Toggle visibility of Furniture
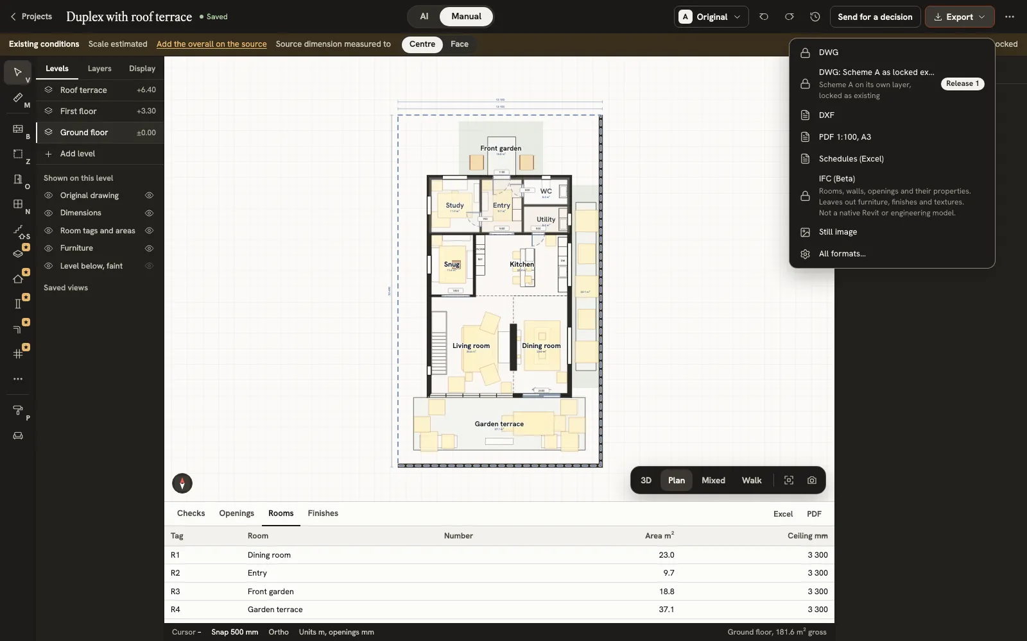 149,248
